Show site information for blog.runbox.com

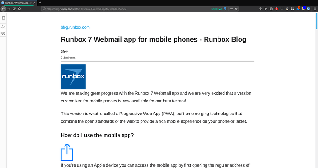(x=44, y=9)
